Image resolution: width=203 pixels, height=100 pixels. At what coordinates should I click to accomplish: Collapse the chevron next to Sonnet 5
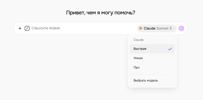(x=174, y=28)
